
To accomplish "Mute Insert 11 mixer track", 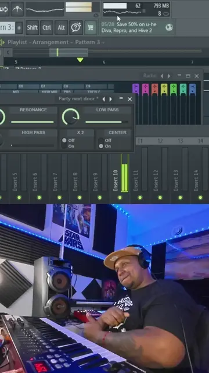I will click(x=140, y=198).
